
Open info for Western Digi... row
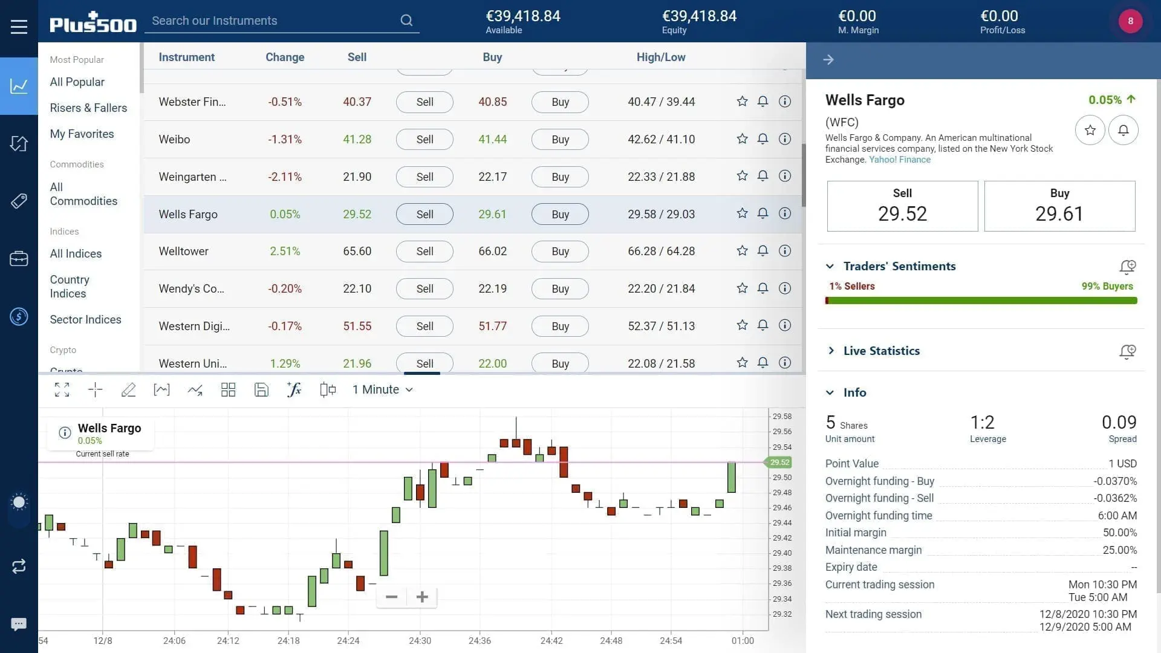tap(784, 325)
